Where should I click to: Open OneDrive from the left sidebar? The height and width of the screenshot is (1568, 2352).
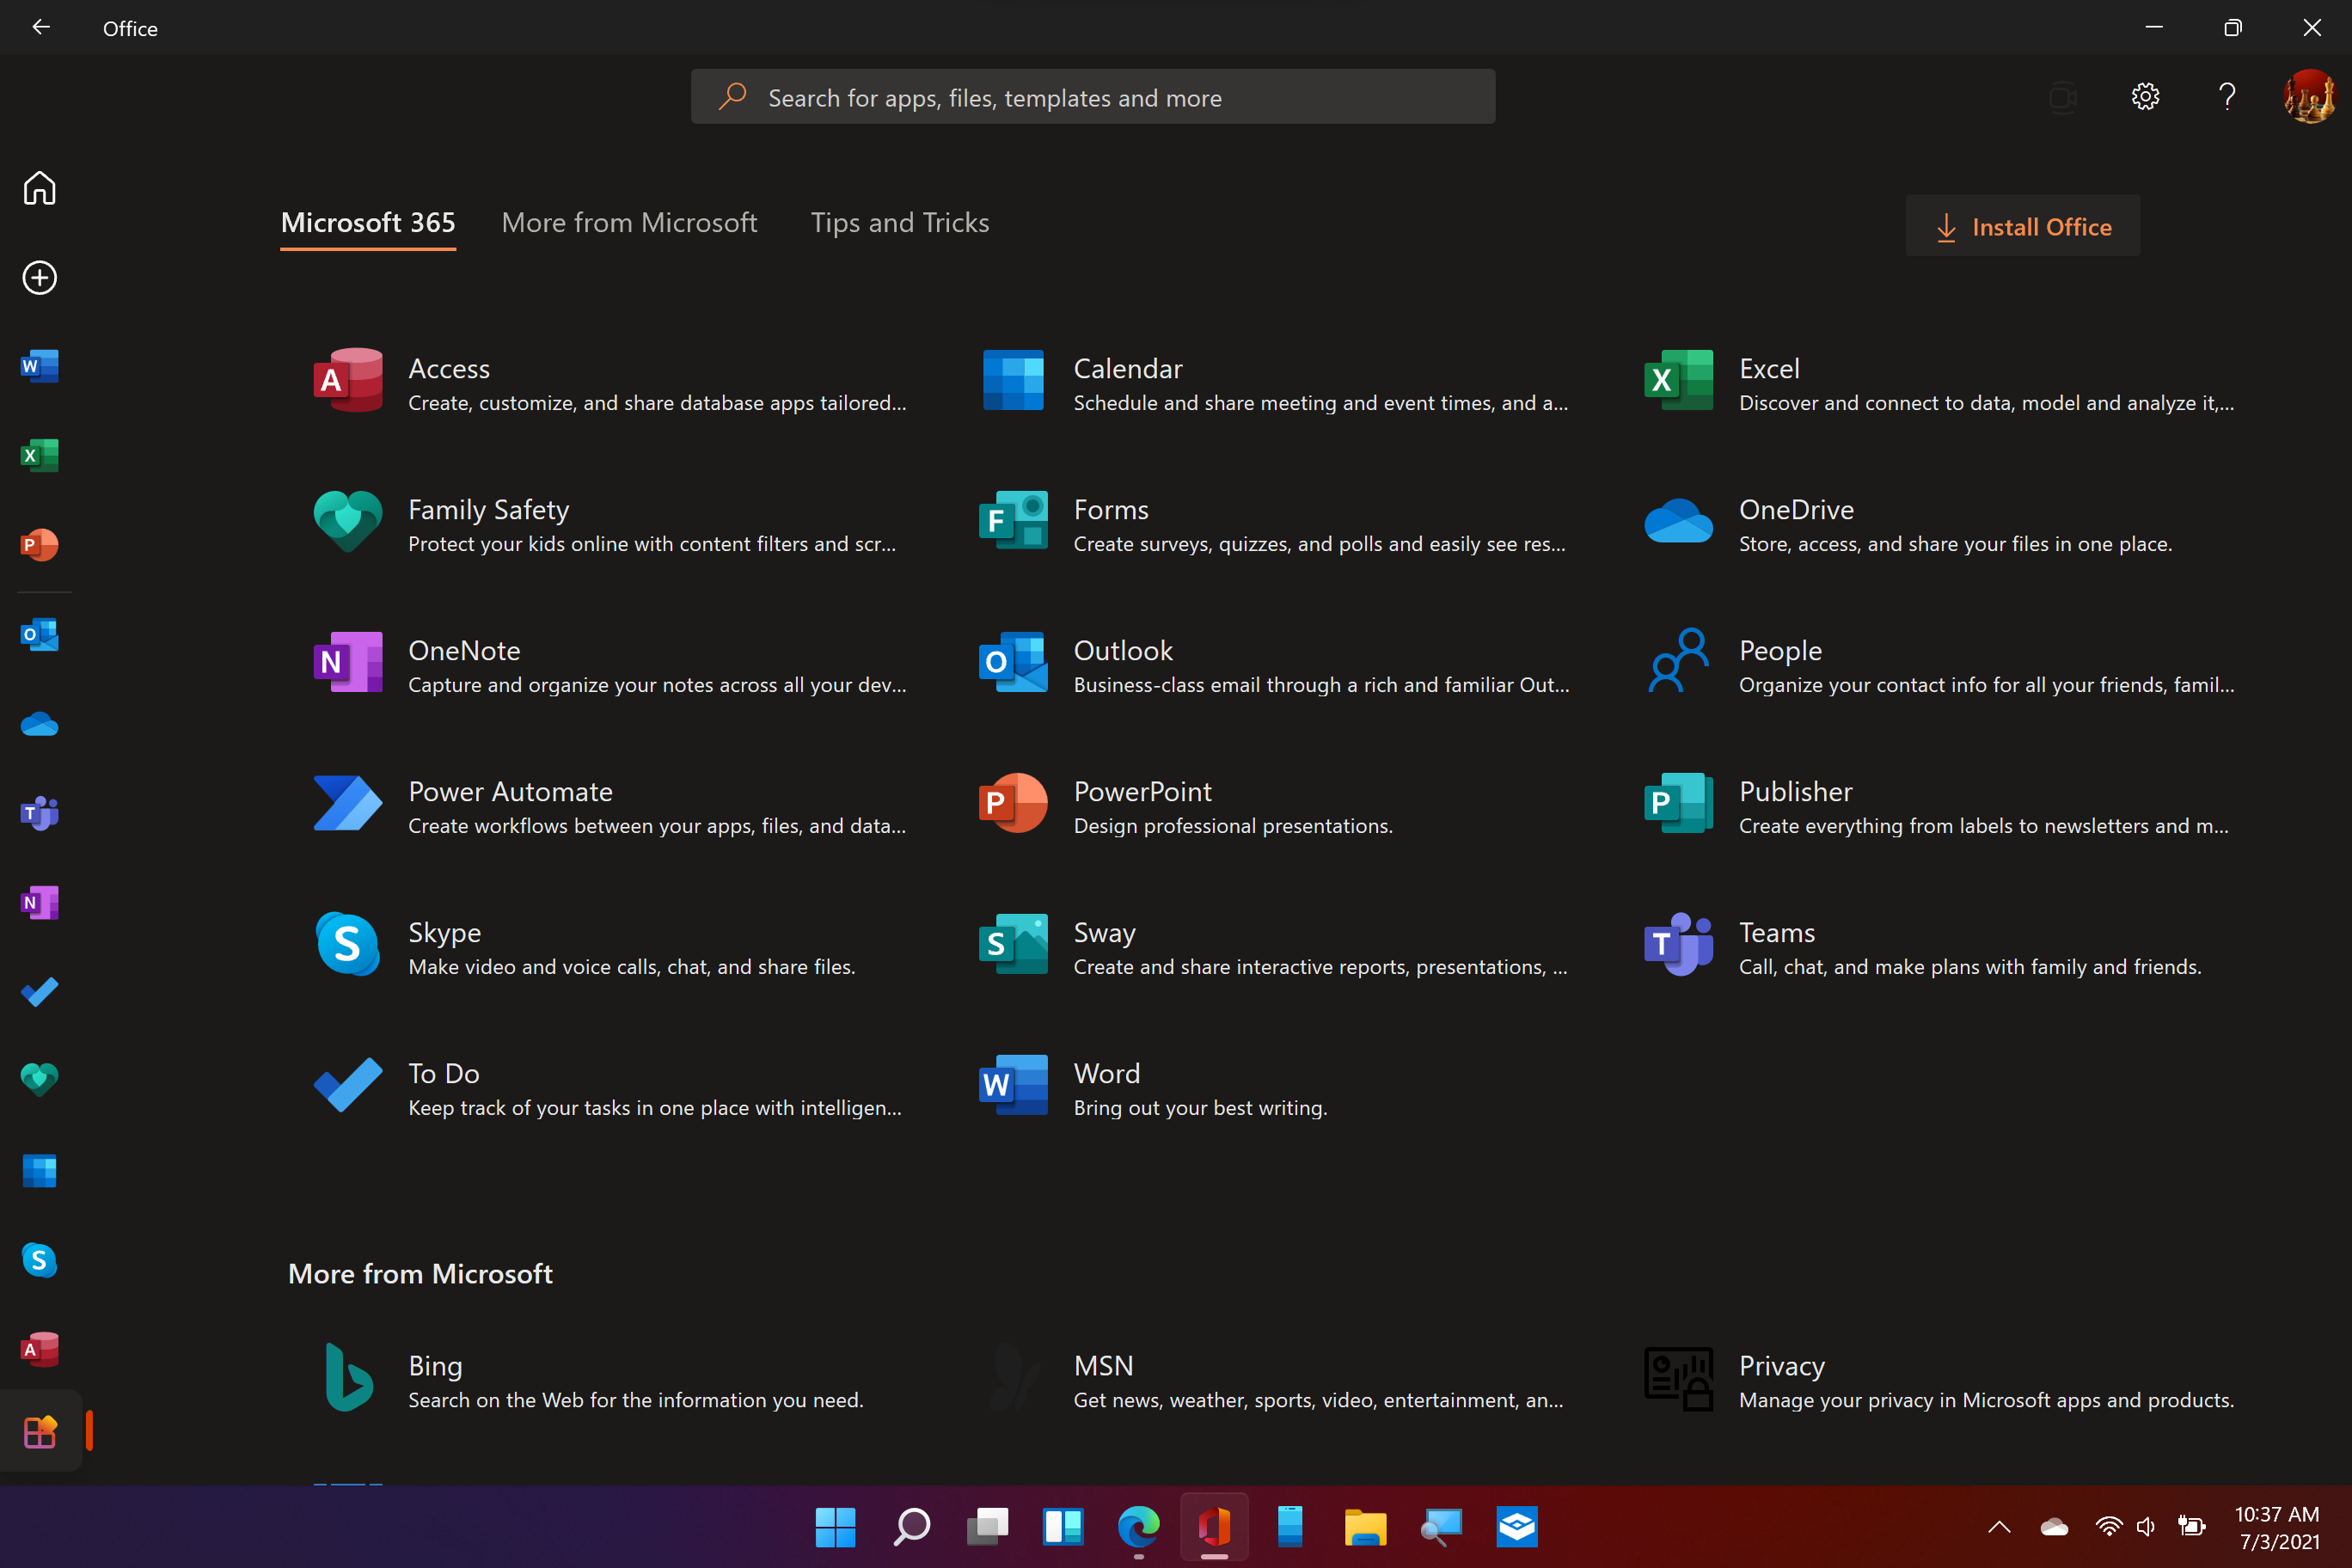coord(39,724)
